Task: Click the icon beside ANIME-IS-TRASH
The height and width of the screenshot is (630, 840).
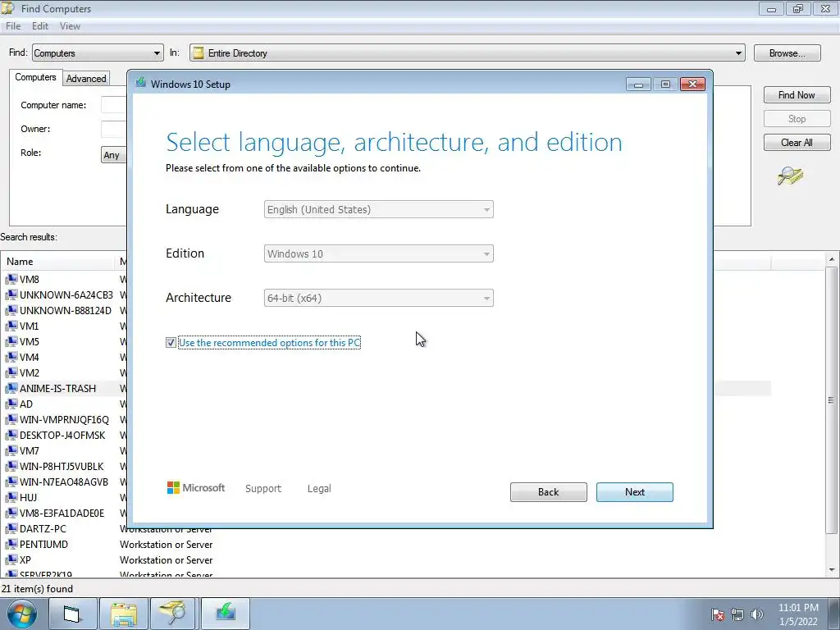Action: [x=11, y=388]
